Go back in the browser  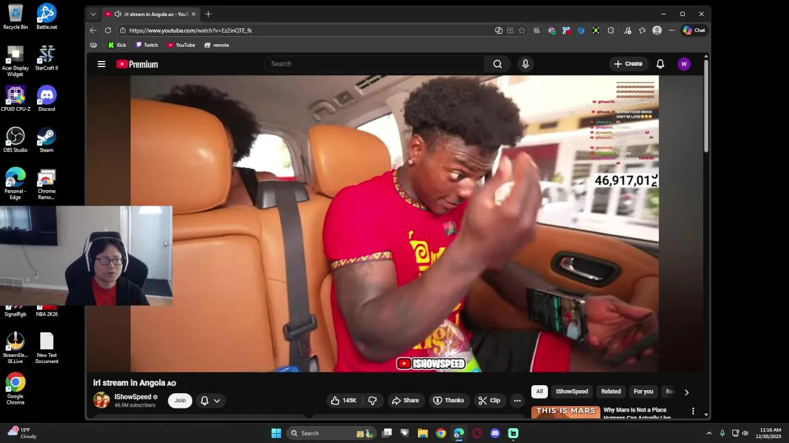(x=93, y=30)
